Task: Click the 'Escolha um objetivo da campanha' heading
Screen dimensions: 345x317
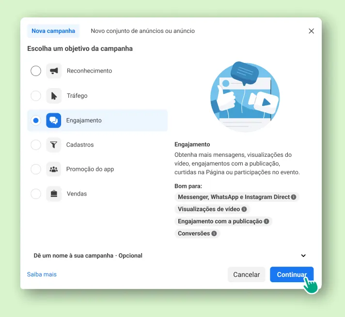Action: tap(80, 48)
